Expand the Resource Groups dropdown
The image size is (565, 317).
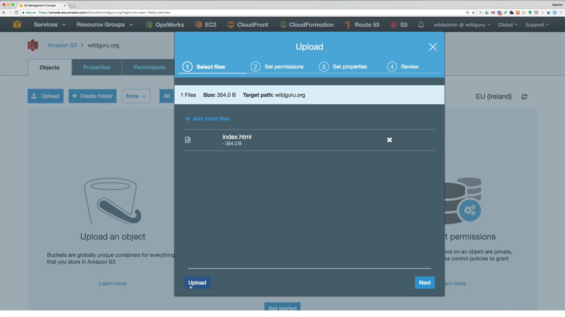click(105, 25)
